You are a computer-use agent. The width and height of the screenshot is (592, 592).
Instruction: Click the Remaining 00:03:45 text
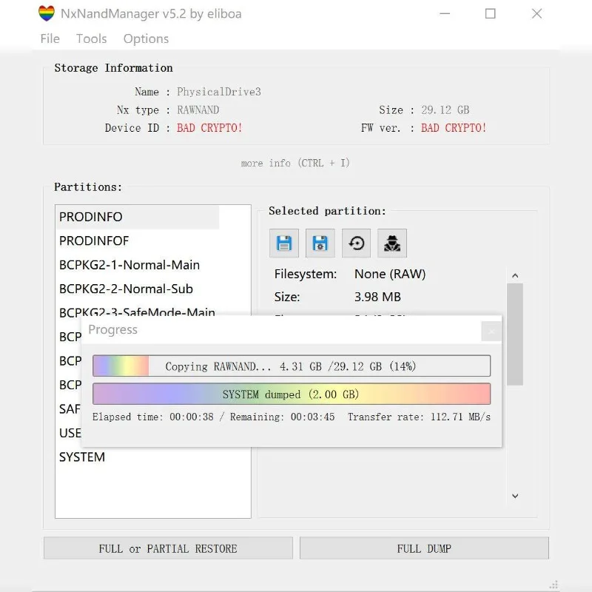tap(283, 417)
